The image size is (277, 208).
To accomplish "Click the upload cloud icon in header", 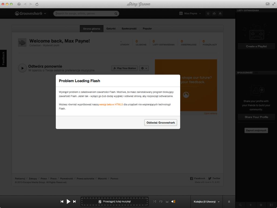I will 214,14.
